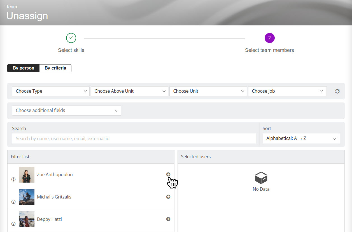Viewport: 352px width, 232px height.
Task: Click Zoe Anthopoulou's profile photo
Action: point(27,175)
